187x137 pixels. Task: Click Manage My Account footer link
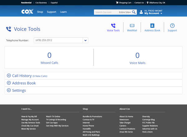(30, 120)
